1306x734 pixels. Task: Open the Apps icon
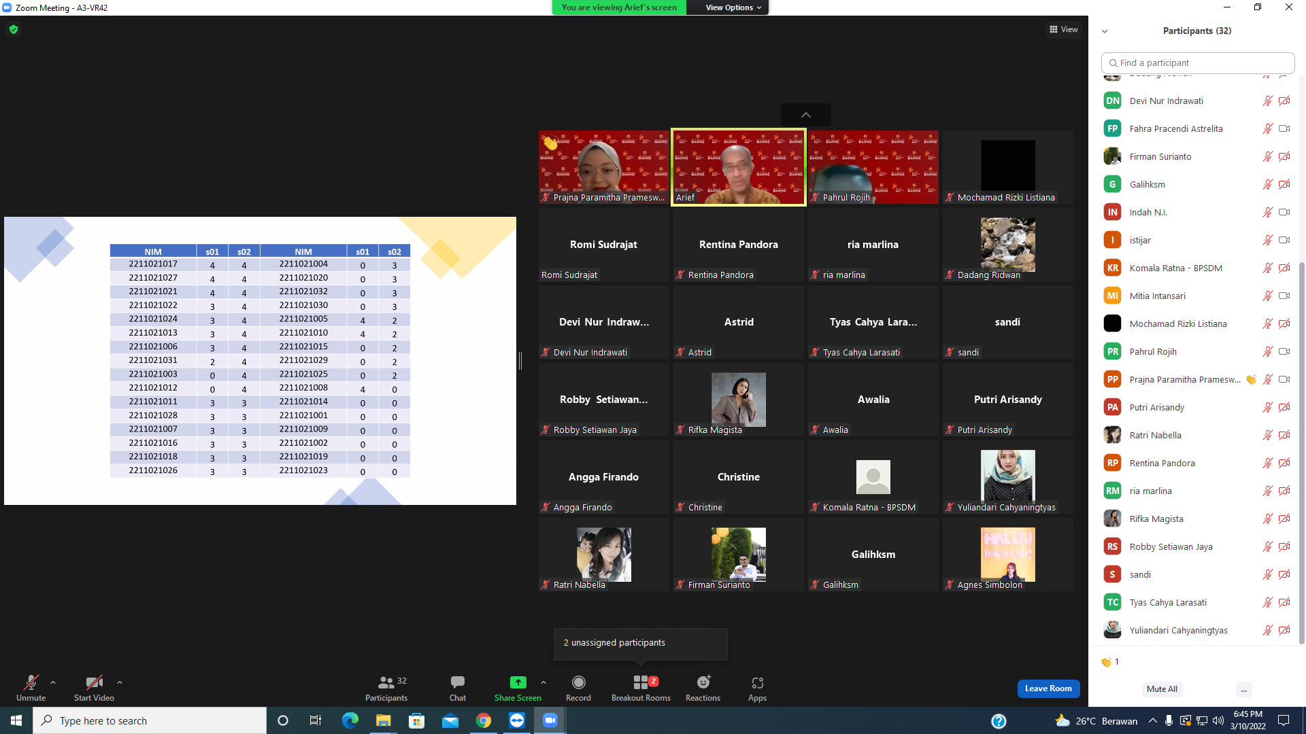[758, 682]
